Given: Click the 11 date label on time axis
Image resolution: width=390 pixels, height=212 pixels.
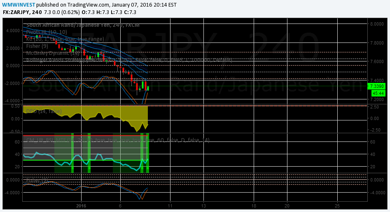Looking at the screenshot, I should coord(170,206).
